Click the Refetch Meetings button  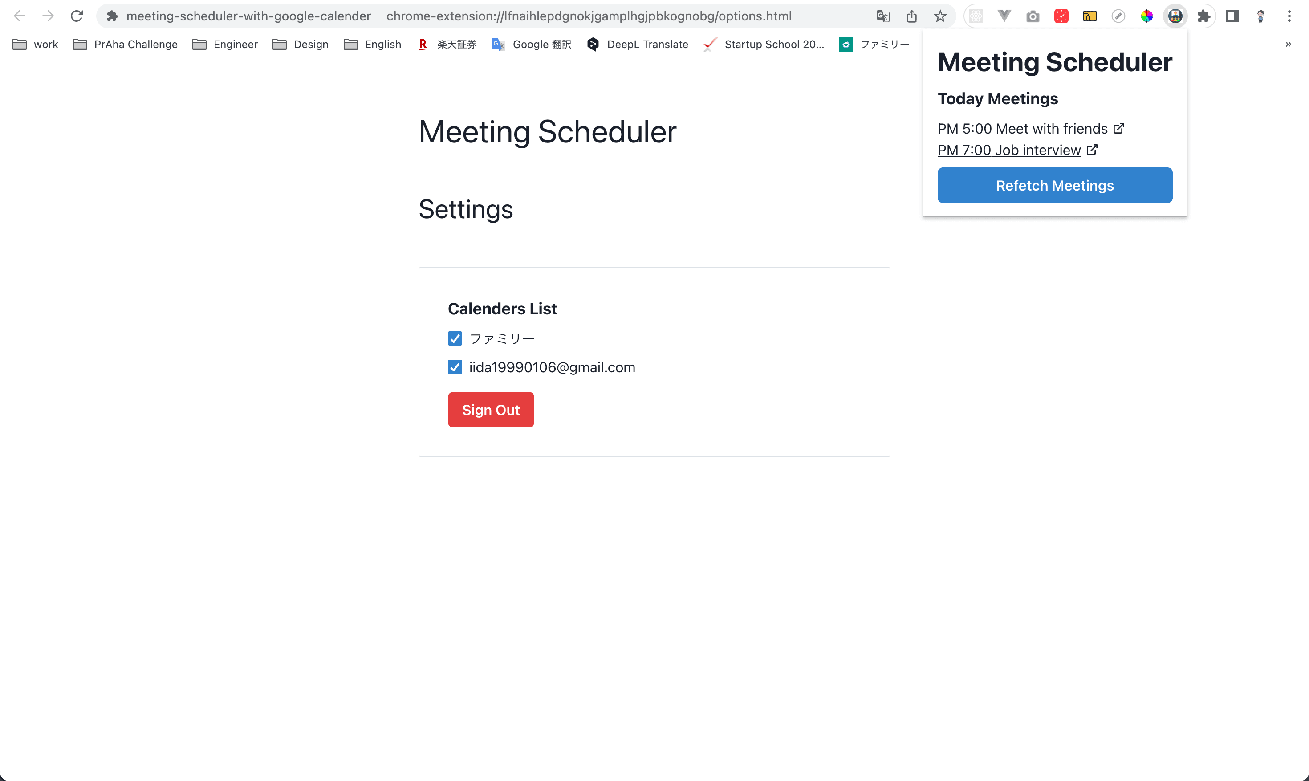1054,185
